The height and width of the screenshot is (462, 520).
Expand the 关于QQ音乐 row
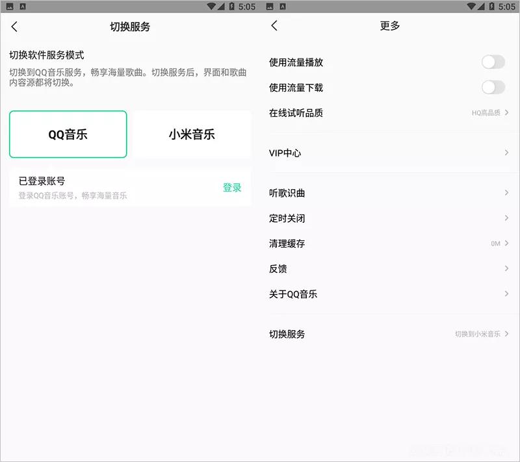[x=390, y=294]
